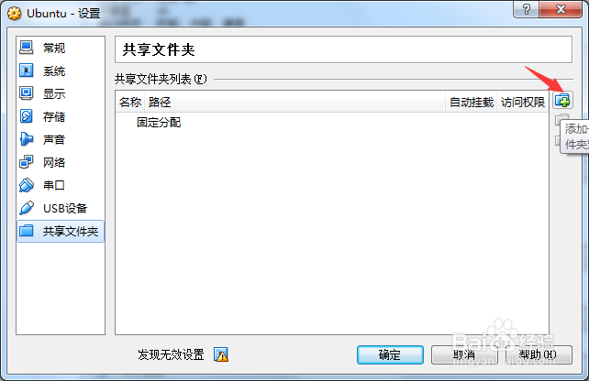Click the 确定 OK button
Viewport: 589px width, 381px height.
click(x=390, y=354)
